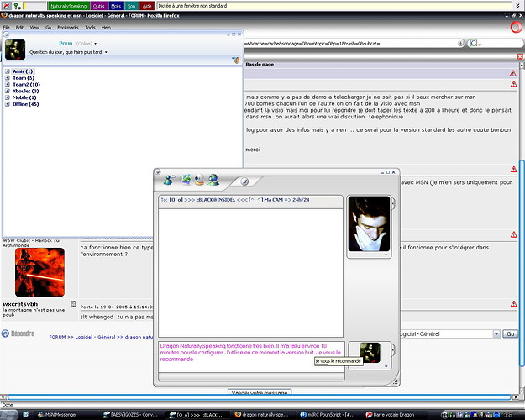Expand the Team2 (10) group

coord(8,85)
